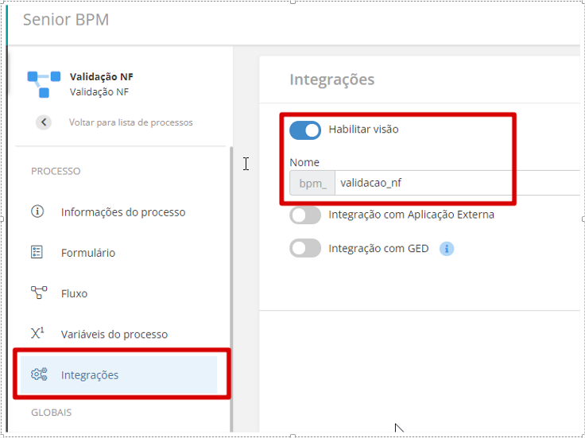Click the Formulário form icon

(37, 252)
